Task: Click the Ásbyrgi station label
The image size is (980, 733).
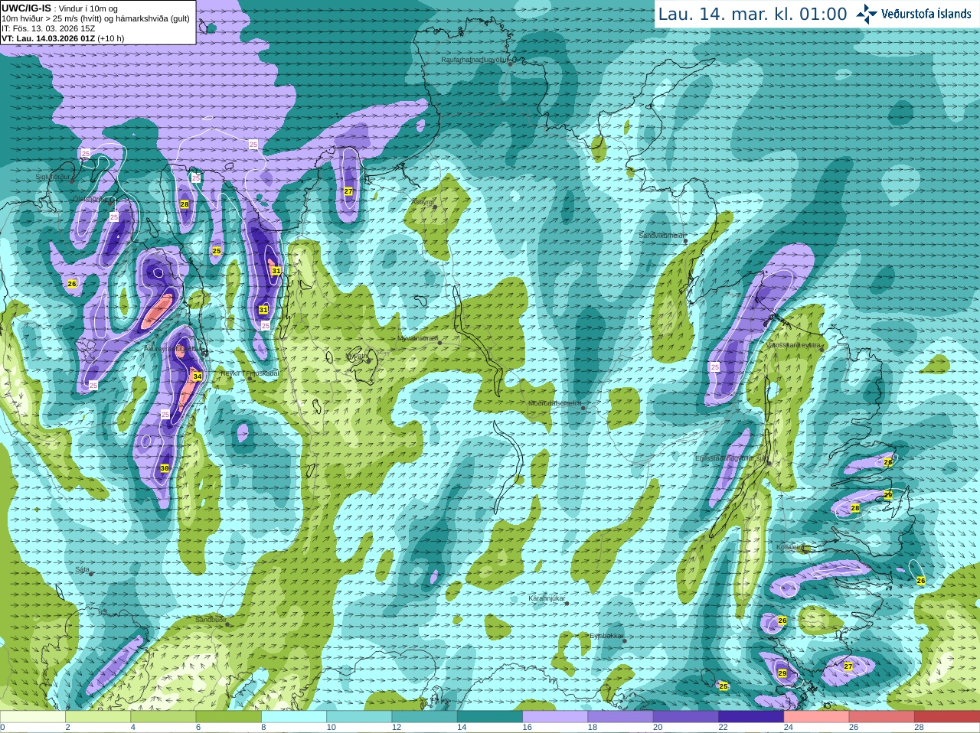Action: pos(423,202)
